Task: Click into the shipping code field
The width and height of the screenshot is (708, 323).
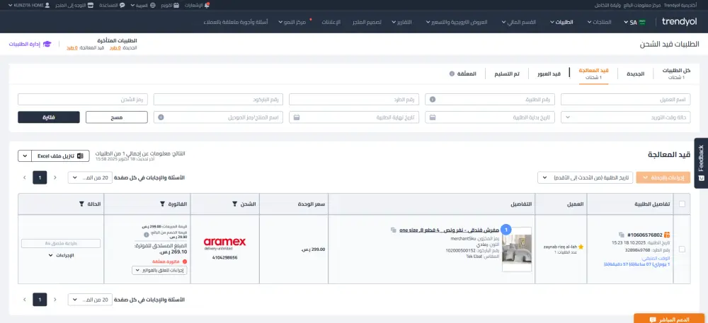Action: coord(83,100)
